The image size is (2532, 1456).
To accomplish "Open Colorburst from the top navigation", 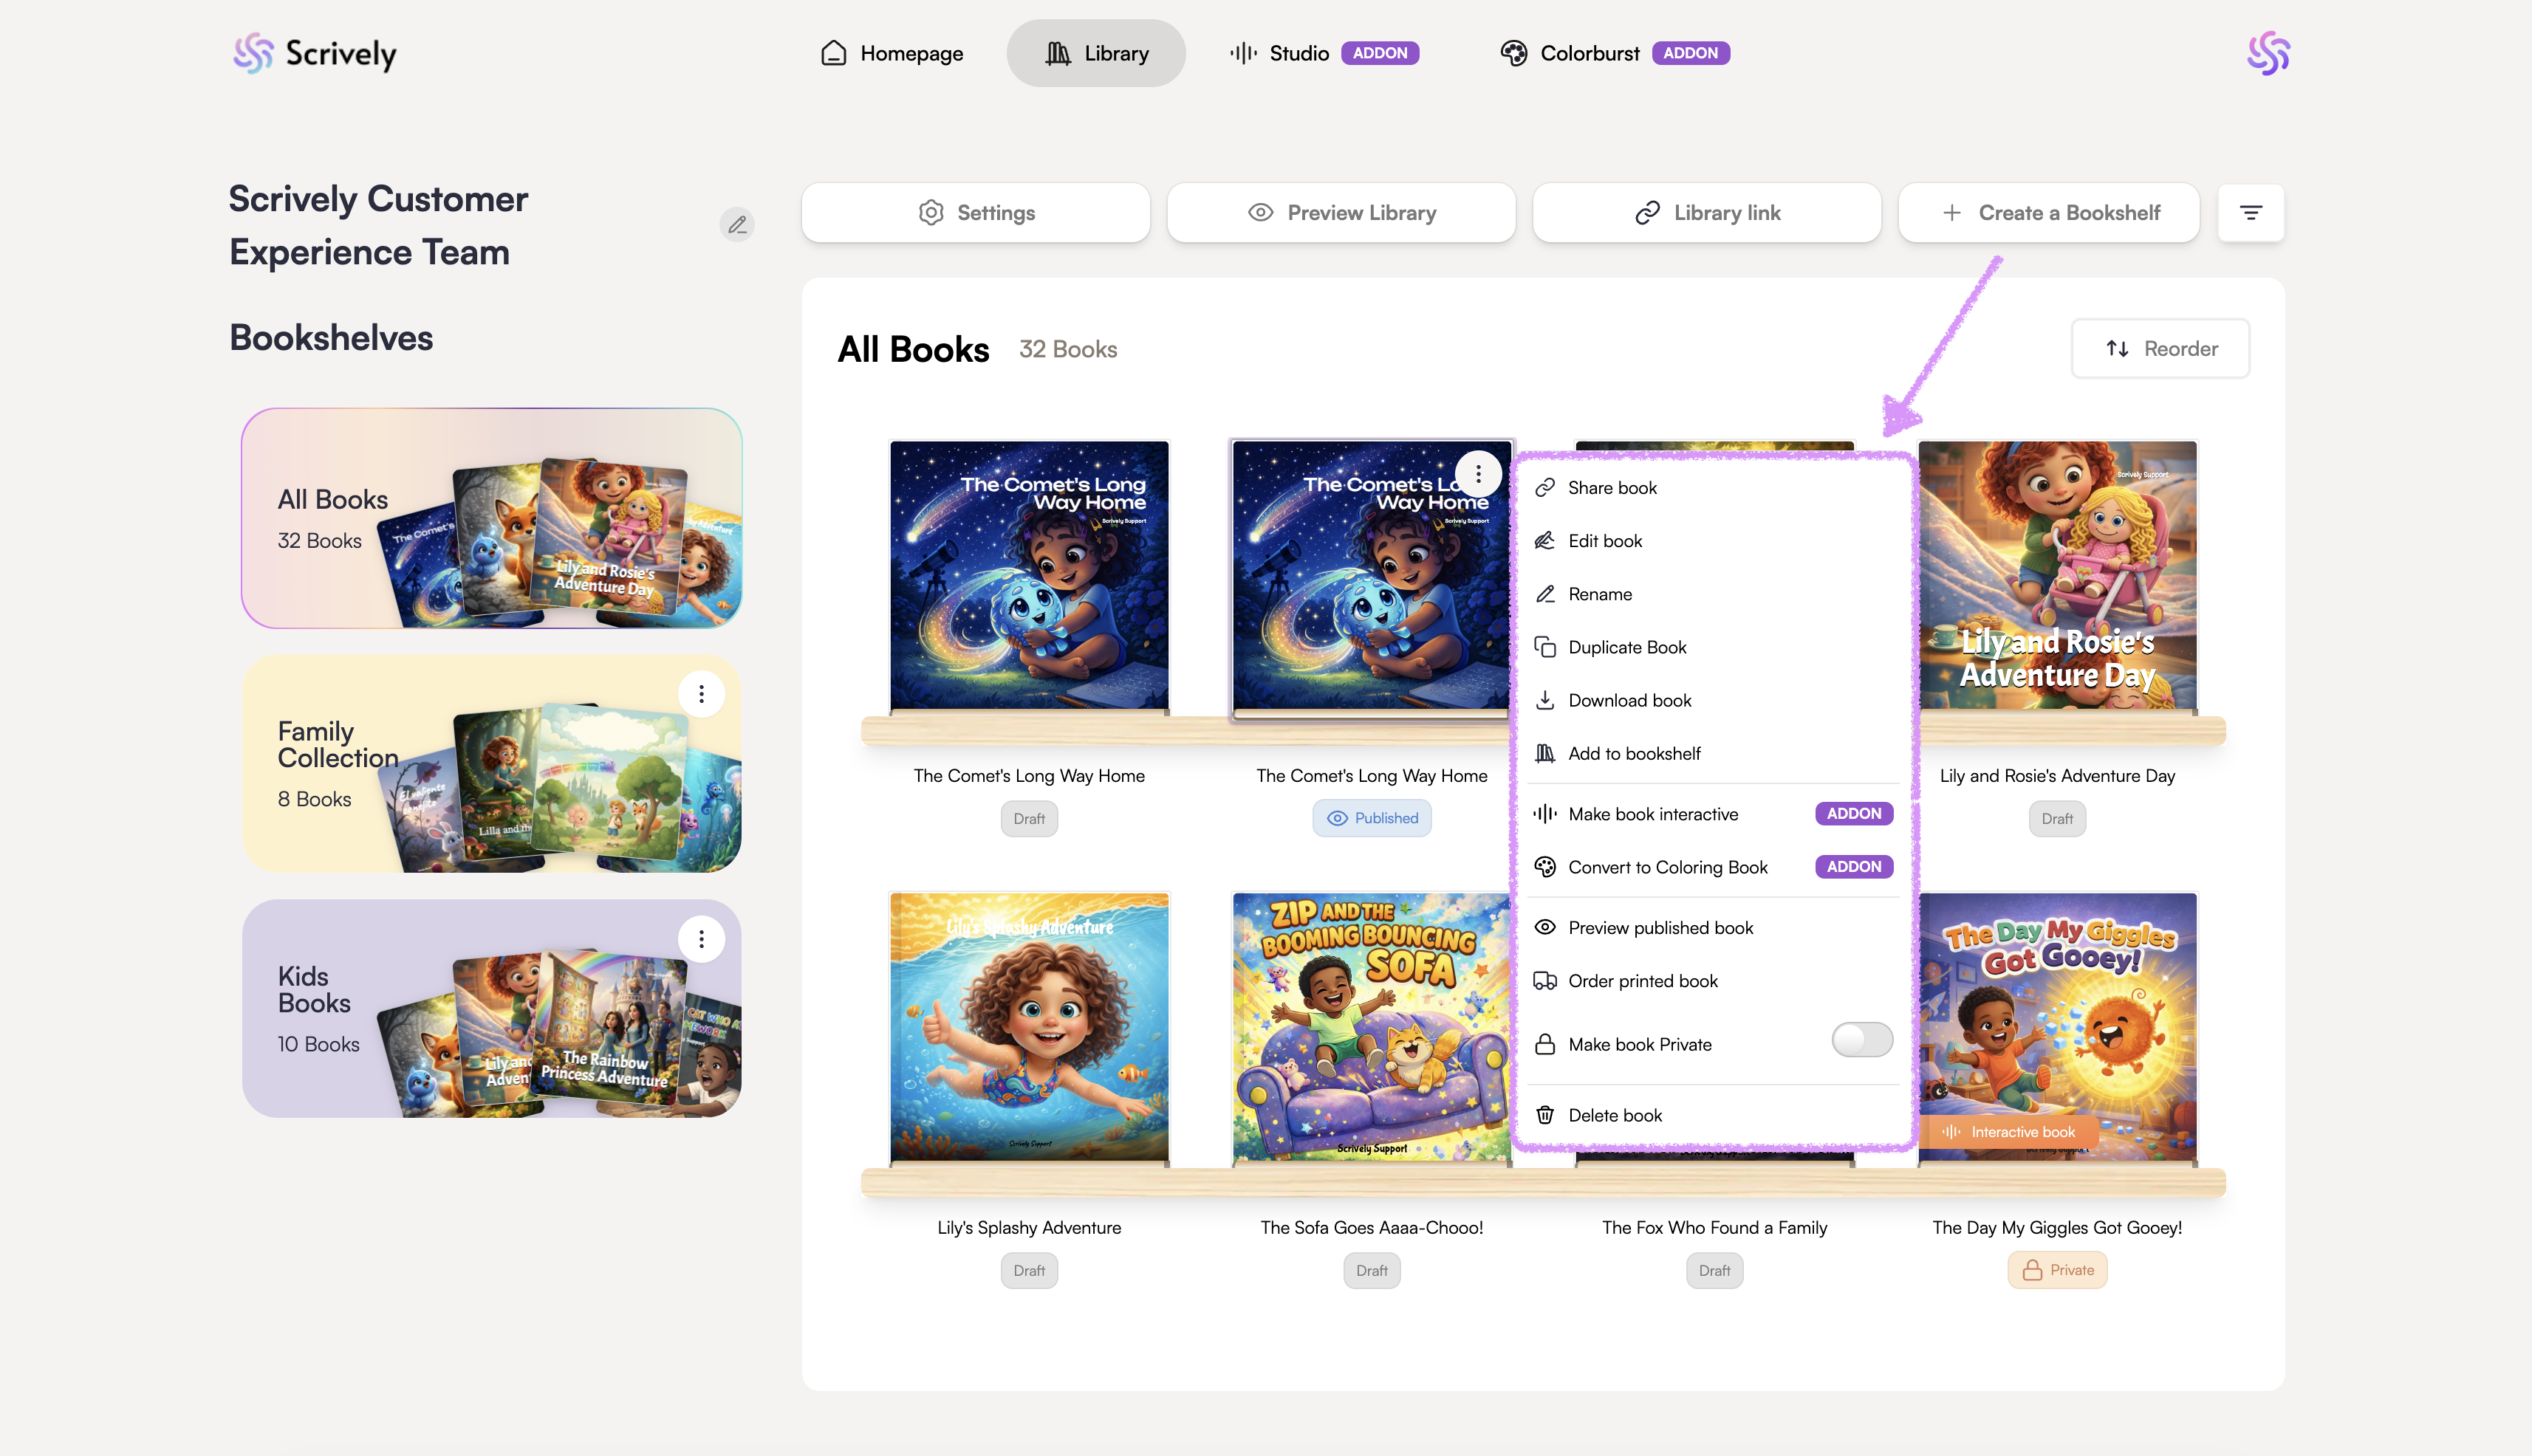I will (x=1589, y=53).
